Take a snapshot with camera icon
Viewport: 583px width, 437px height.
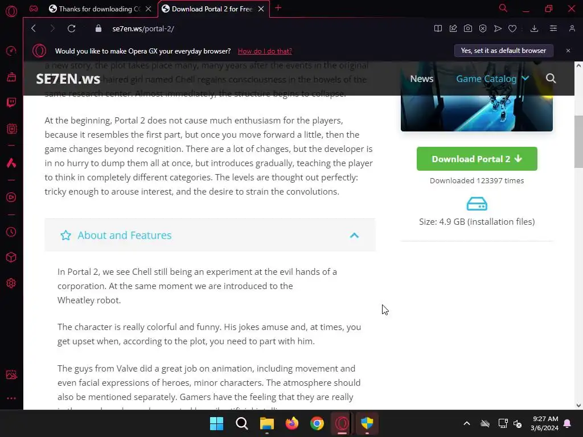pyautogui.click(x=468, y=28)
